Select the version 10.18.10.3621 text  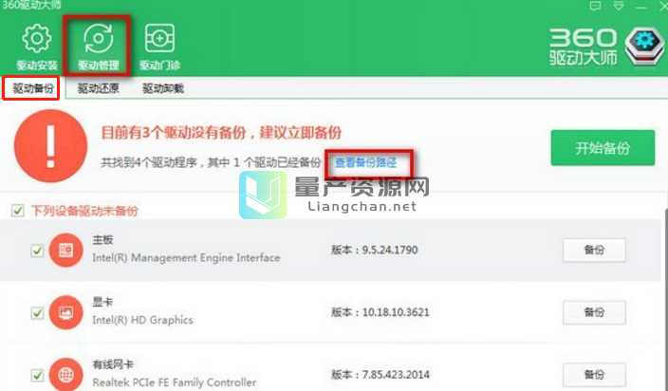[x=380, y=312]
